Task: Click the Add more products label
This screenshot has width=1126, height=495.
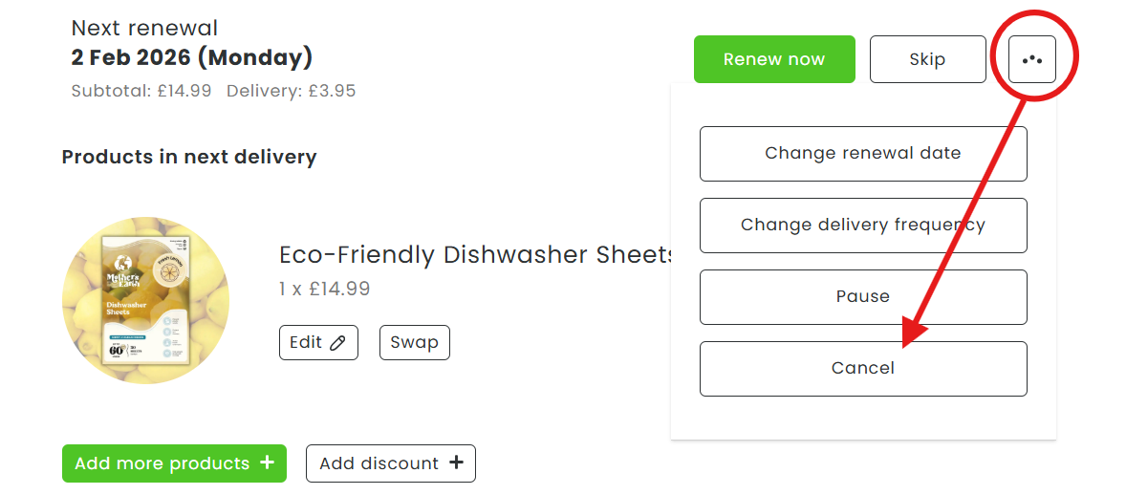Action: click(x=162, y=463)
